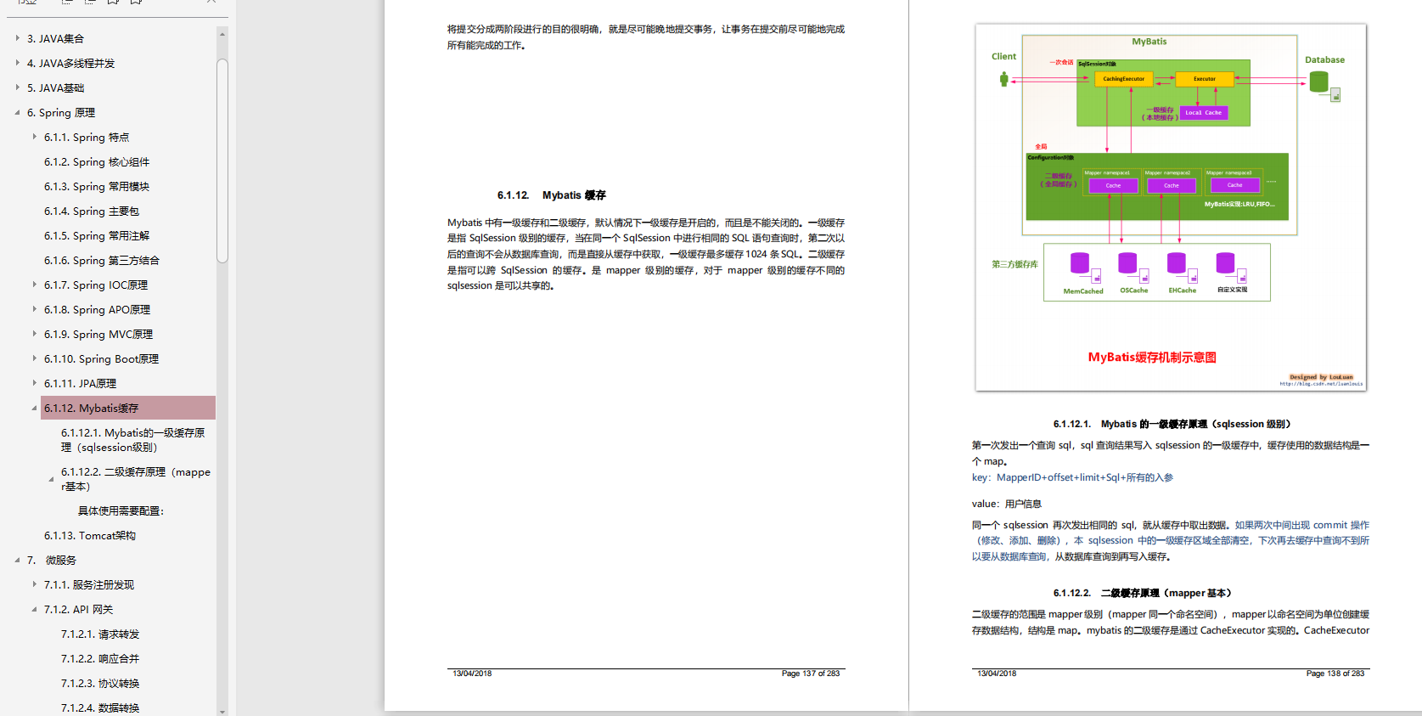Click blue text 'key: MapperID+offset+limit+Sql+所有的入参'
The width and height of the screenshot is (1422, 716).
pos(1072,477)
